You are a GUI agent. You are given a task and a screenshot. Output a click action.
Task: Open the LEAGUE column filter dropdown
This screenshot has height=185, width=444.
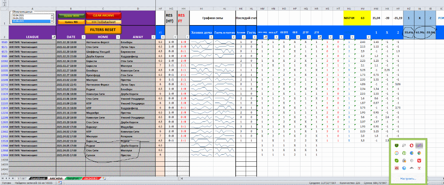coord(53,37)
